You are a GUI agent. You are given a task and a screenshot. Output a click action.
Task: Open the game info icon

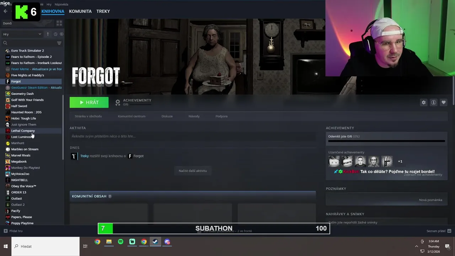[x=433, y=102]
